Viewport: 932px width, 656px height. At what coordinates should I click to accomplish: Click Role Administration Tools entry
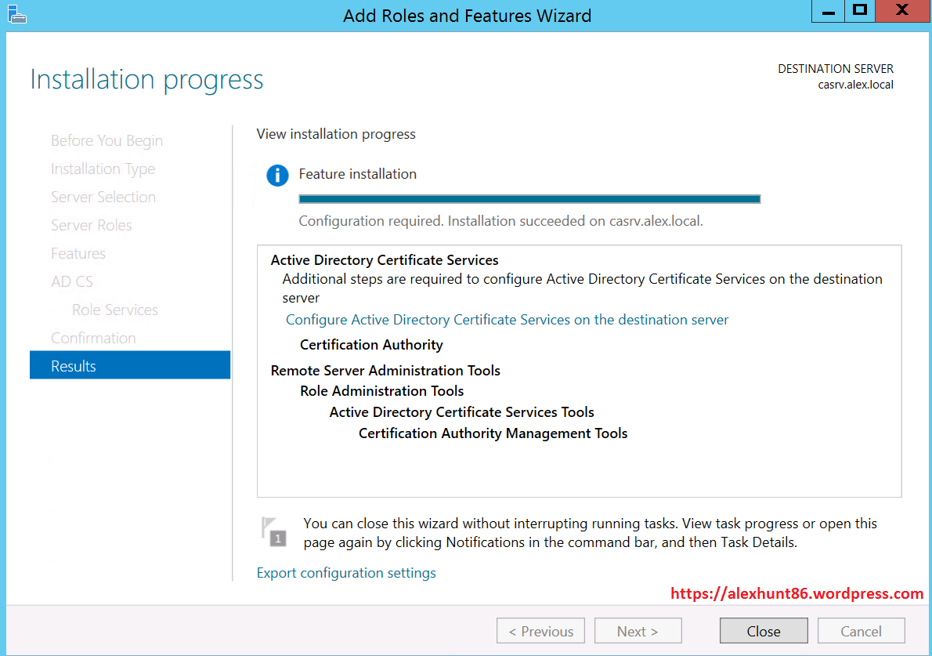click(381, 391)
